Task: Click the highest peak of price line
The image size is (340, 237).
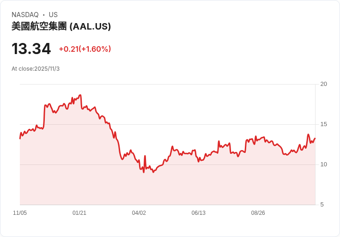Action: pyautogui.click(x=80, y=95)
